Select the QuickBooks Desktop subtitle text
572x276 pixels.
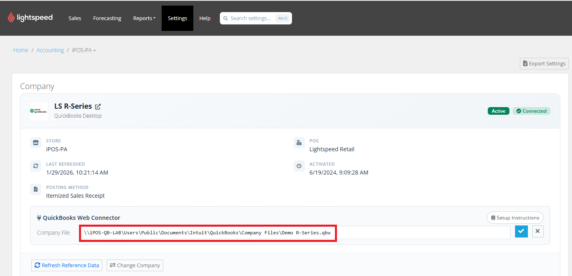coord(78,116)
